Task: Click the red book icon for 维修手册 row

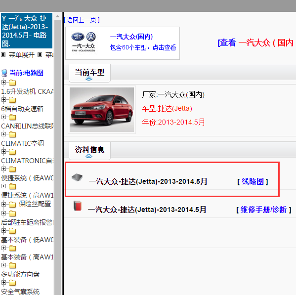Action: click(x=78, y=206)
